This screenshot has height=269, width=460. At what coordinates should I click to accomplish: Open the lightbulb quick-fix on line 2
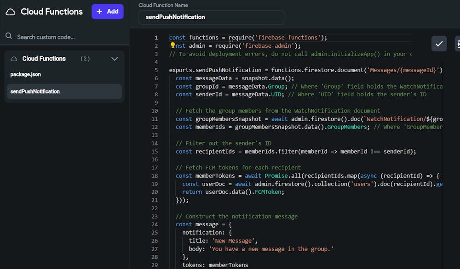point(172,45)
